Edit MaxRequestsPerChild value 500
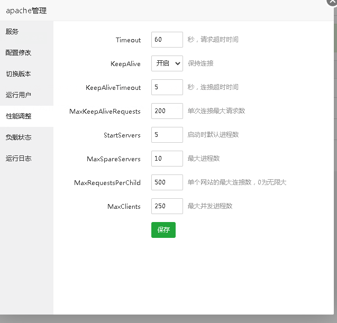 (x=167, y=182)
